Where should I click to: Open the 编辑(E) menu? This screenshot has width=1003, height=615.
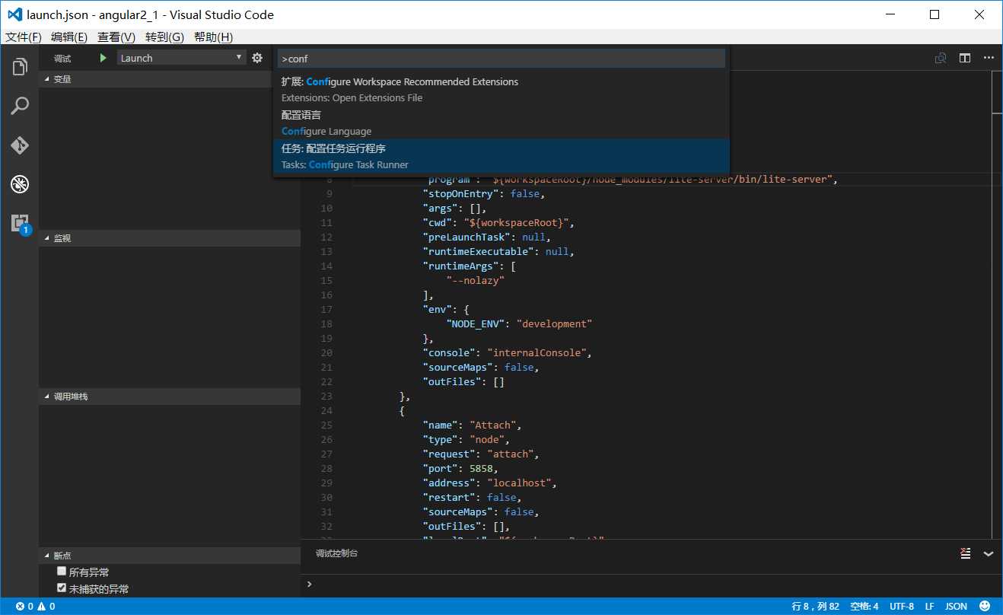pyautogui.click(x=69, y=37)
